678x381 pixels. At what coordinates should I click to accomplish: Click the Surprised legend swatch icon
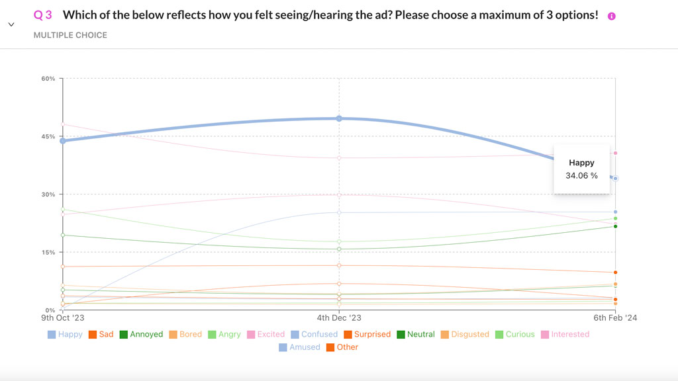tap(348, 335)
